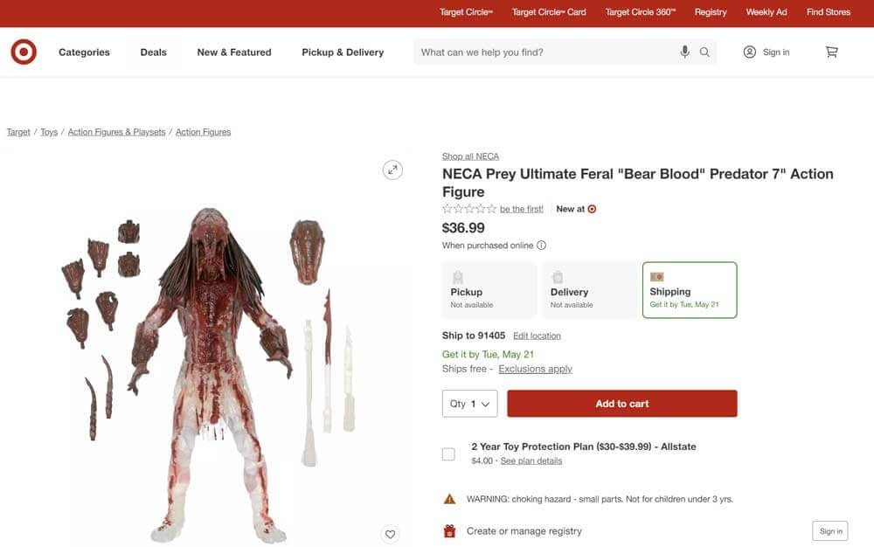Open the Shop all NECA link
This screenshot has height=547, width=874.
[x=470, y=156]
